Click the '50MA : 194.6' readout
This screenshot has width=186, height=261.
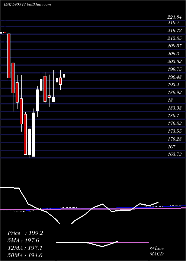[x=26, y=255]
